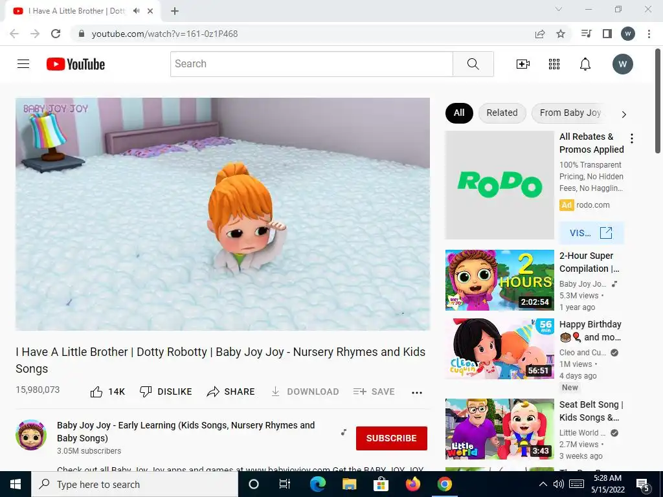Open File Explorer from the taskbar
The image size is (663, 497).
349,484
